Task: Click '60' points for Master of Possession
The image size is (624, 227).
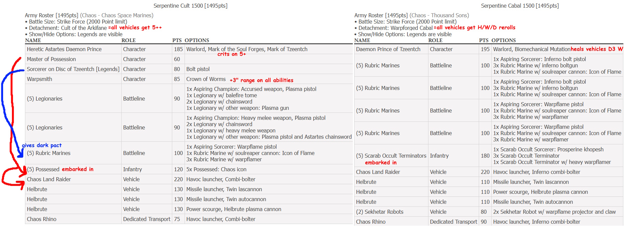Action: (177, 59)
